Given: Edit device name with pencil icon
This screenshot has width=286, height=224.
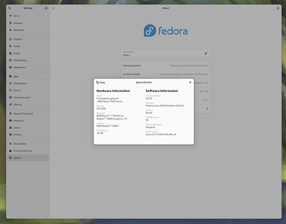Looking at the screenshot, I should click(x=206, y=53).
